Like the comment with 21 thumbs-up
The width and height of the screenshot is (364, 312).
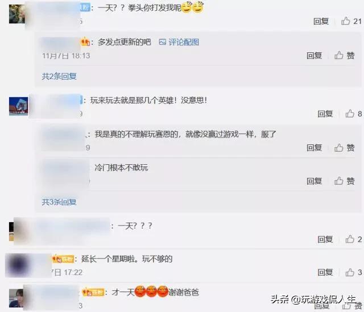coord(345,21)
